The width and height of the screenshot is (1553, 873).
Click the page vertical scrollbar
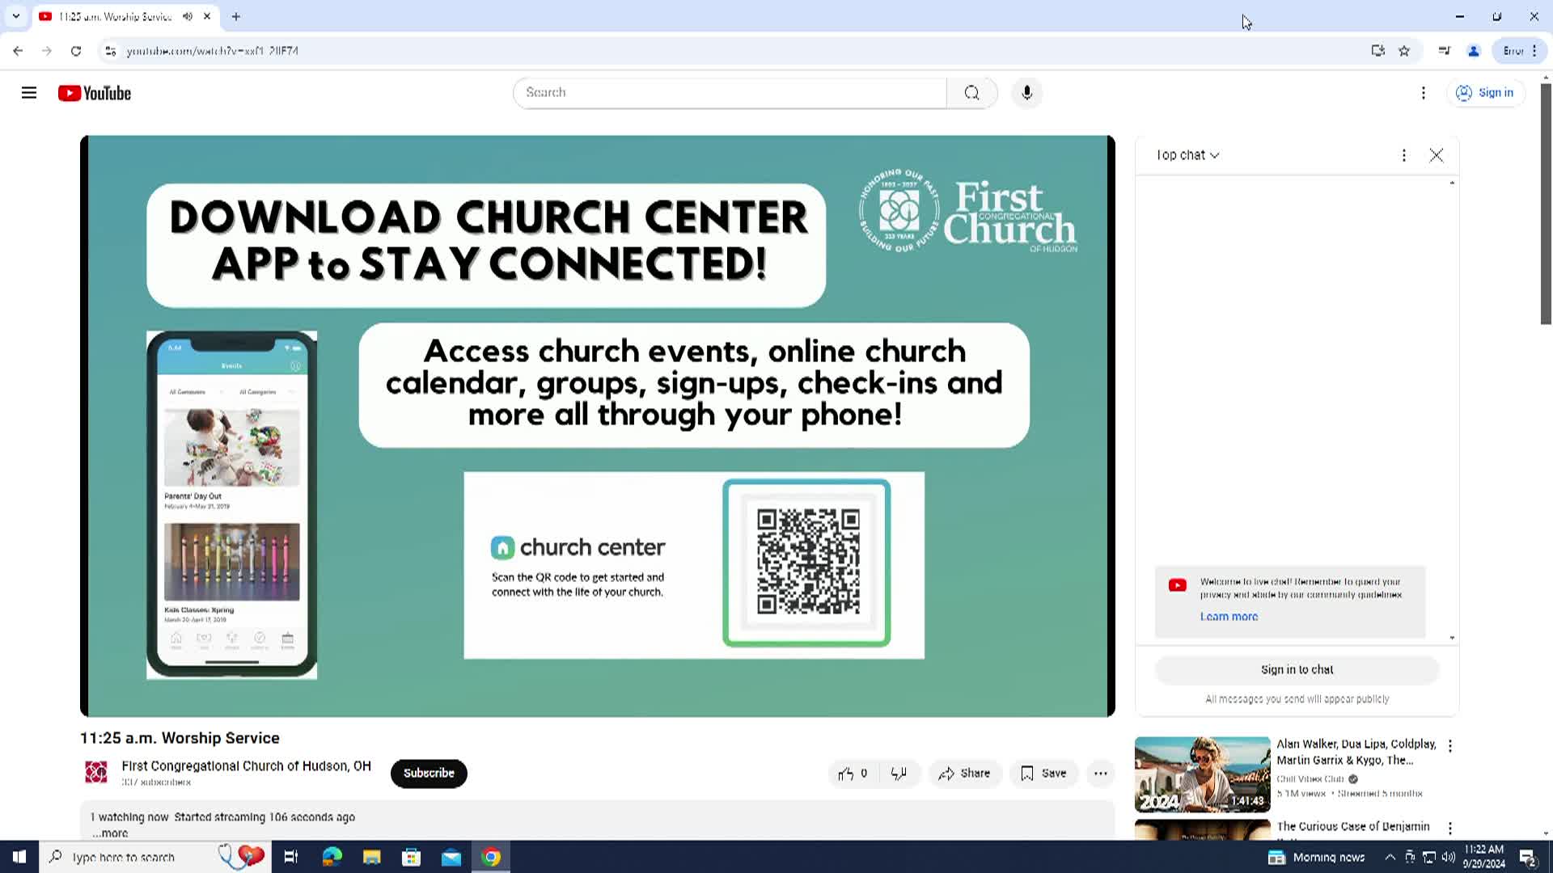click(1546, 202)
